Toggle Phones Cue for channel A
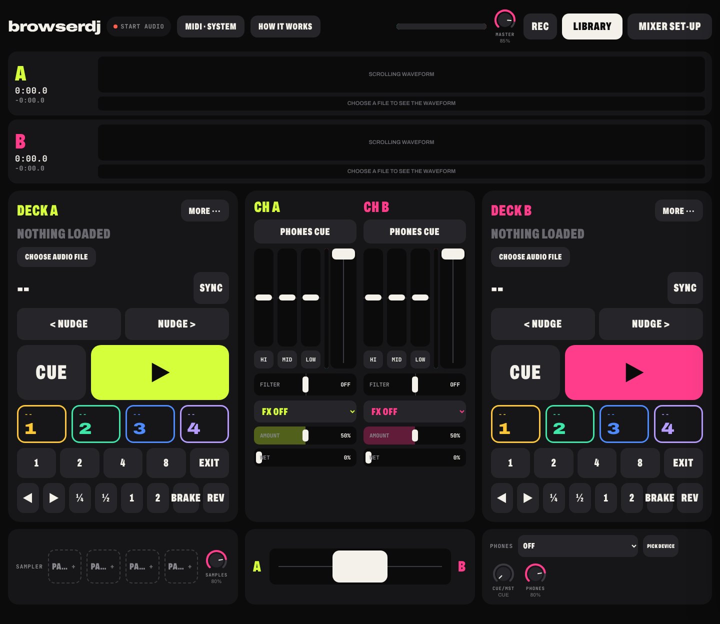The height and width of the screenshot is (624, 720). pyautogui.click(x=305, y=231)
